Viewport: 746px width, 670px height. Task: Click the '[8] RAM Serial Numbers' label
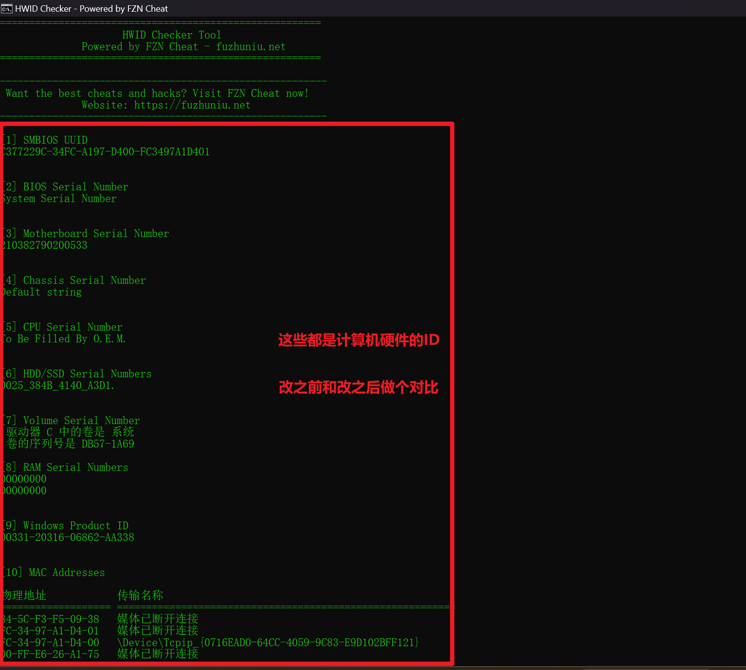tap(65, 467)
